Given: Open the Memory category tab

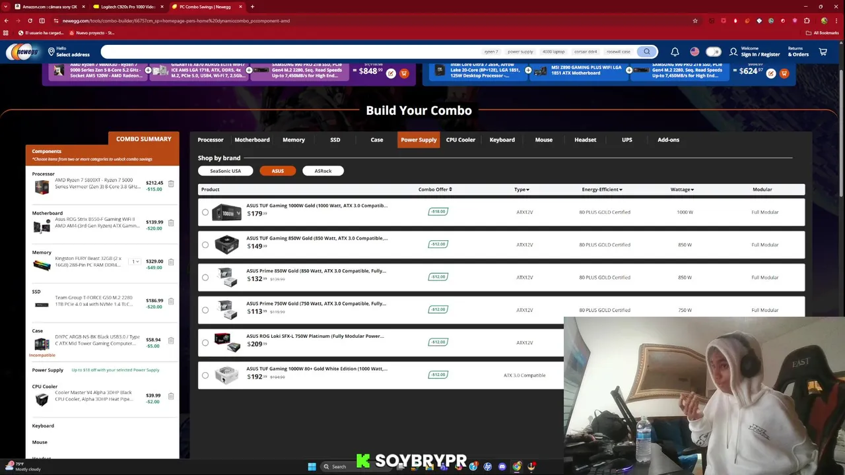Looking at the screenshot, I should click(x=294, y=140).
